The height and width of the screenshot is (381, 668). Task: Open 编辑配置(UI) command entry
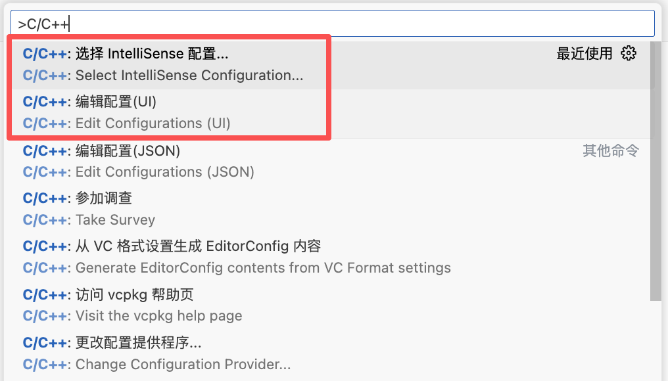116,102
